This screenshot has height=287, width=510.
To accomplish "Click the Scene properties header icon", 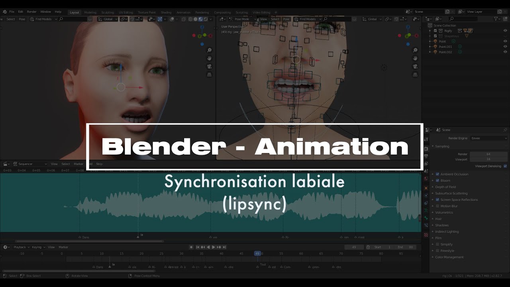I will pos(438,130).
